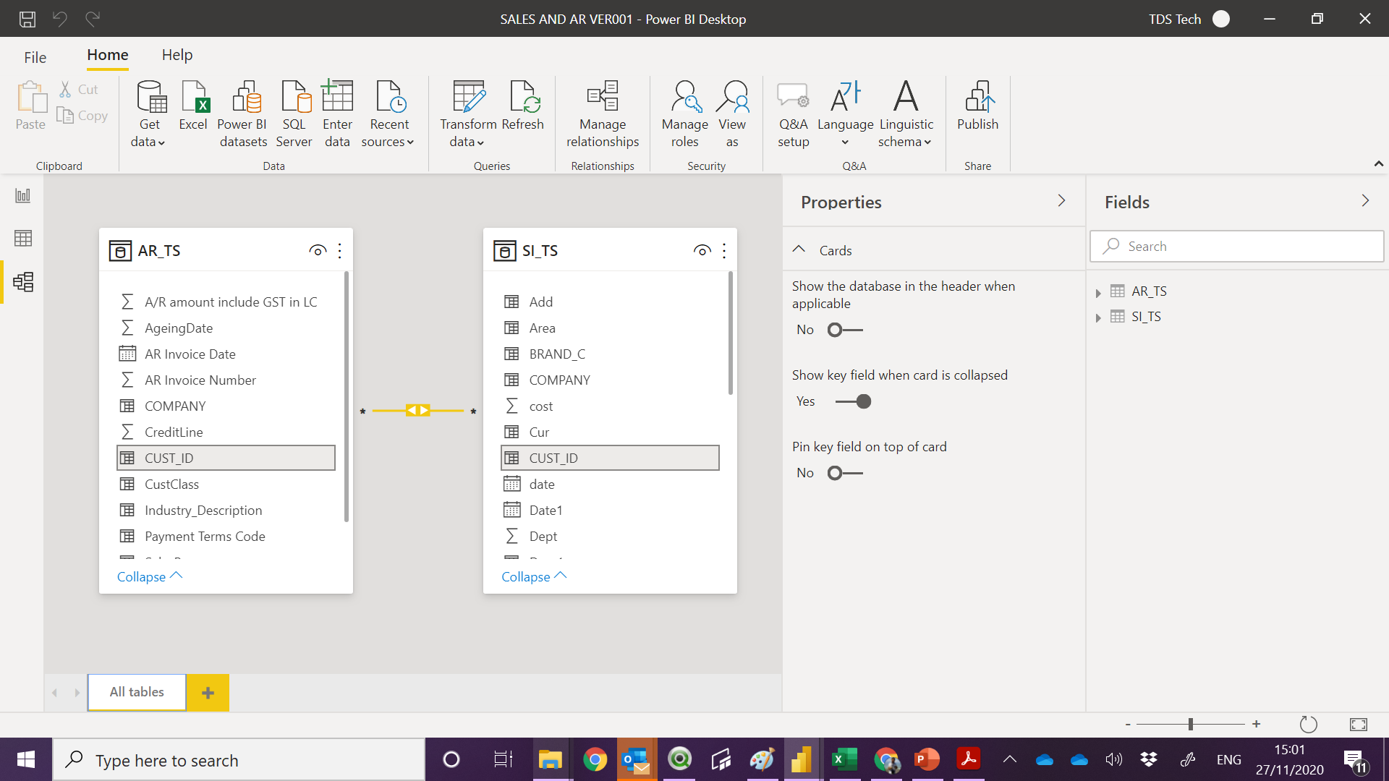Open Q&A setup
The width and height of the screenshot is (1389, 781).
click(793, 114)
